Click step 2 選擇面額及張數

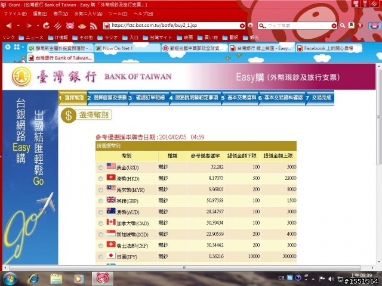[107, 98]
